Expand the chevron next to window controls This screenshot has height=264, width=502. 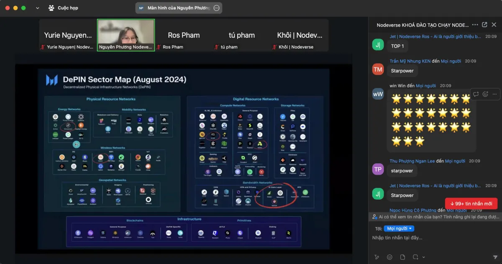(38, 8)
